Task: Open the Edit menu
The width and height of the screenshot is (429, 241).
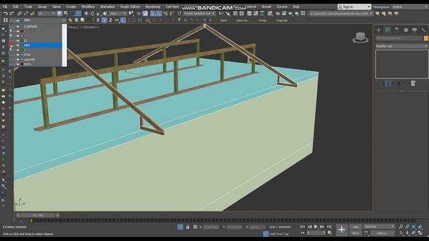Action: click(x=15, y=7)
